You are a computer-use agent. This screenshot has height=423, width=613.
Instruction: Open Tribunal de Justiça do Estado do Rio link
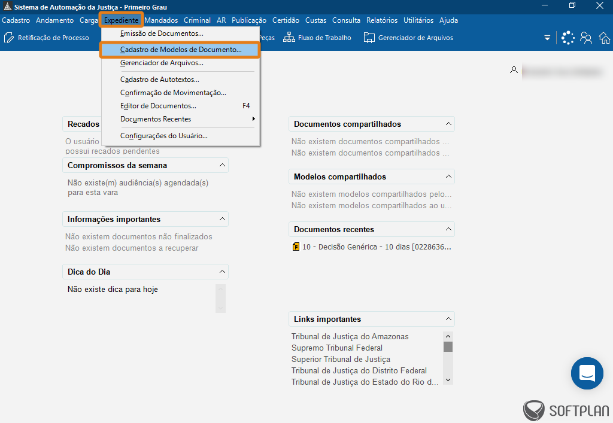click(x=365, y=382)
